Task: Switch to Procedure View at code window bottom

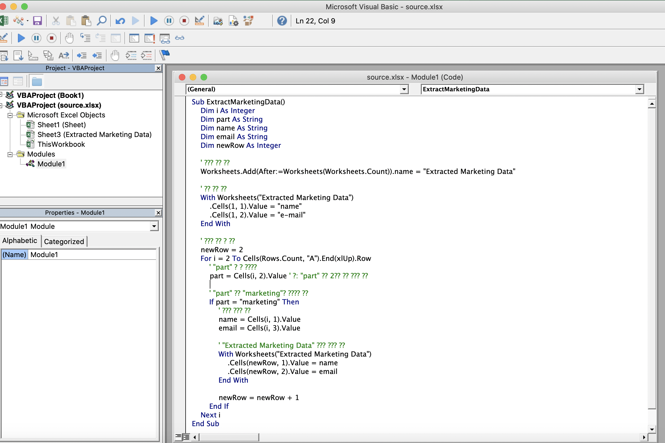Action: [x=178, y=437]
